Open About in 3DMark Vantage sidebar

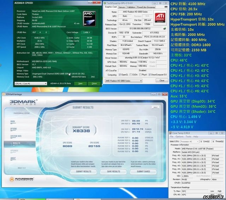pyautogui.click(x=13, y=158)
